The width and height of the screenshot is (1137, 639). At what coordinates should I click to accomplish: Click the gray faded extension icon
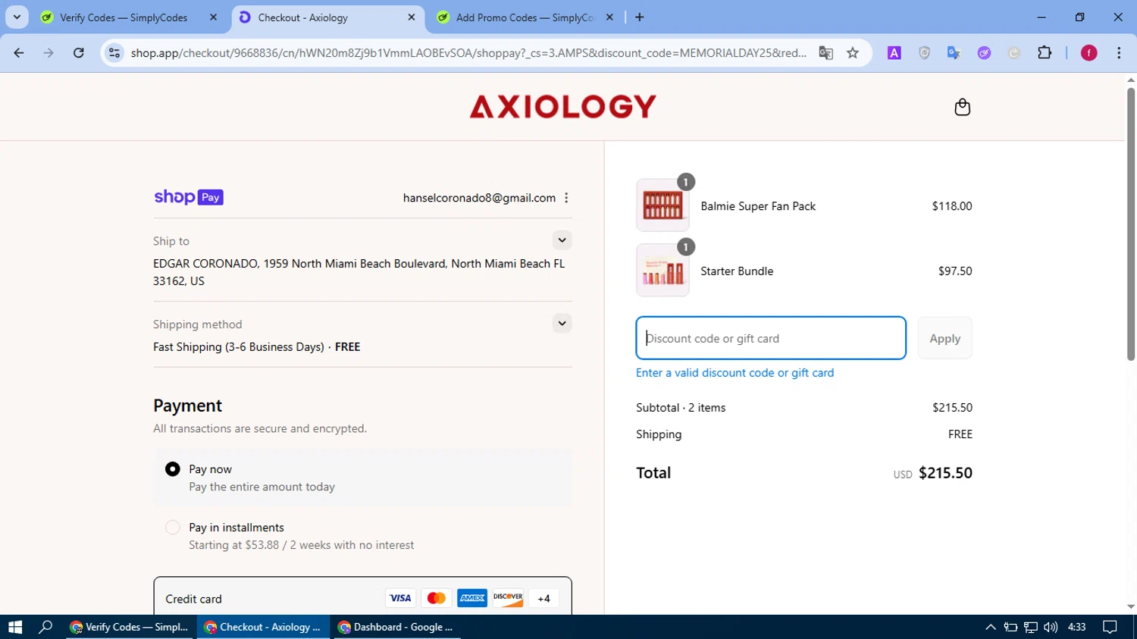(1014, 52)
